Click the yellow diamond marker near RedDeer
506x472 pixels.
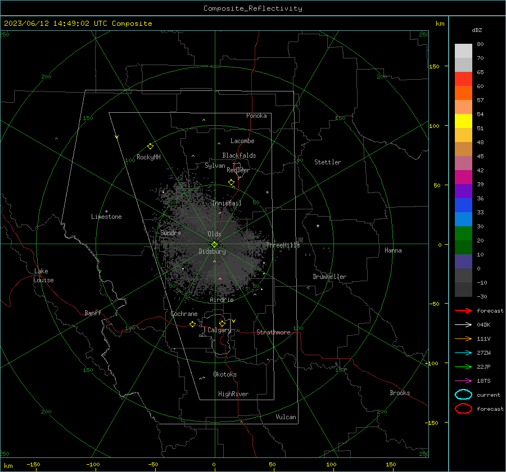[232, 182]
